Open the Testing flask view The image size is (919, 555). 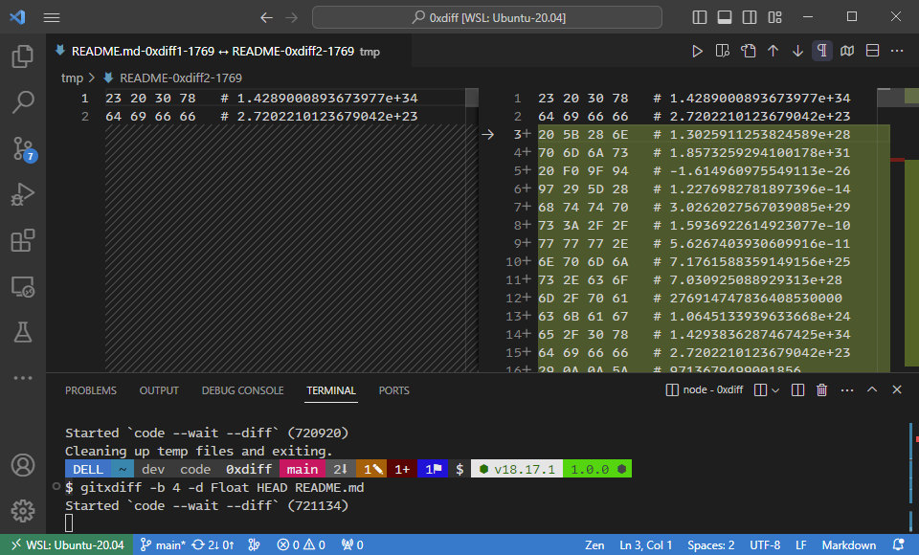pos(23,332)
